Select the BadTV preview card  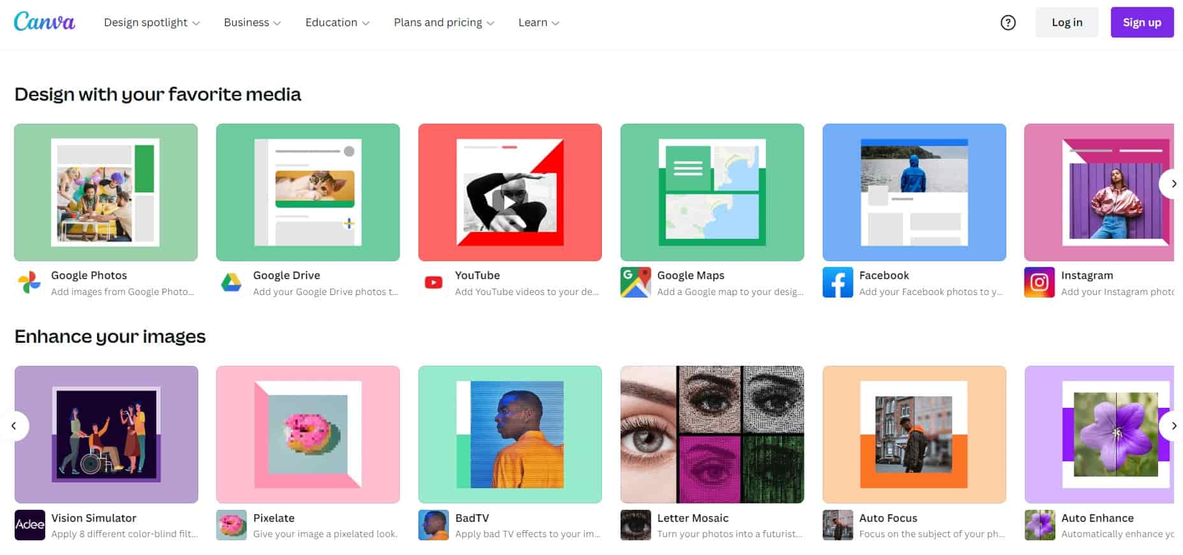(510, 435)
